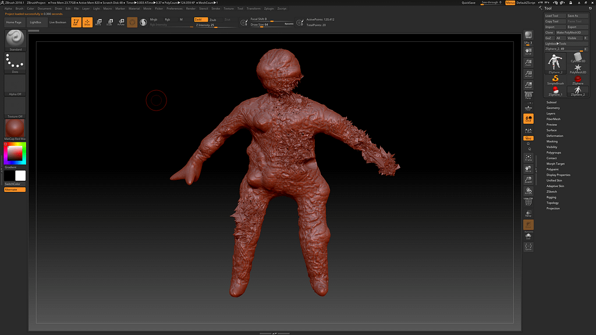The image size is (596, 335).
Task: Open the Render menu
Action: (x=191, y=9)
